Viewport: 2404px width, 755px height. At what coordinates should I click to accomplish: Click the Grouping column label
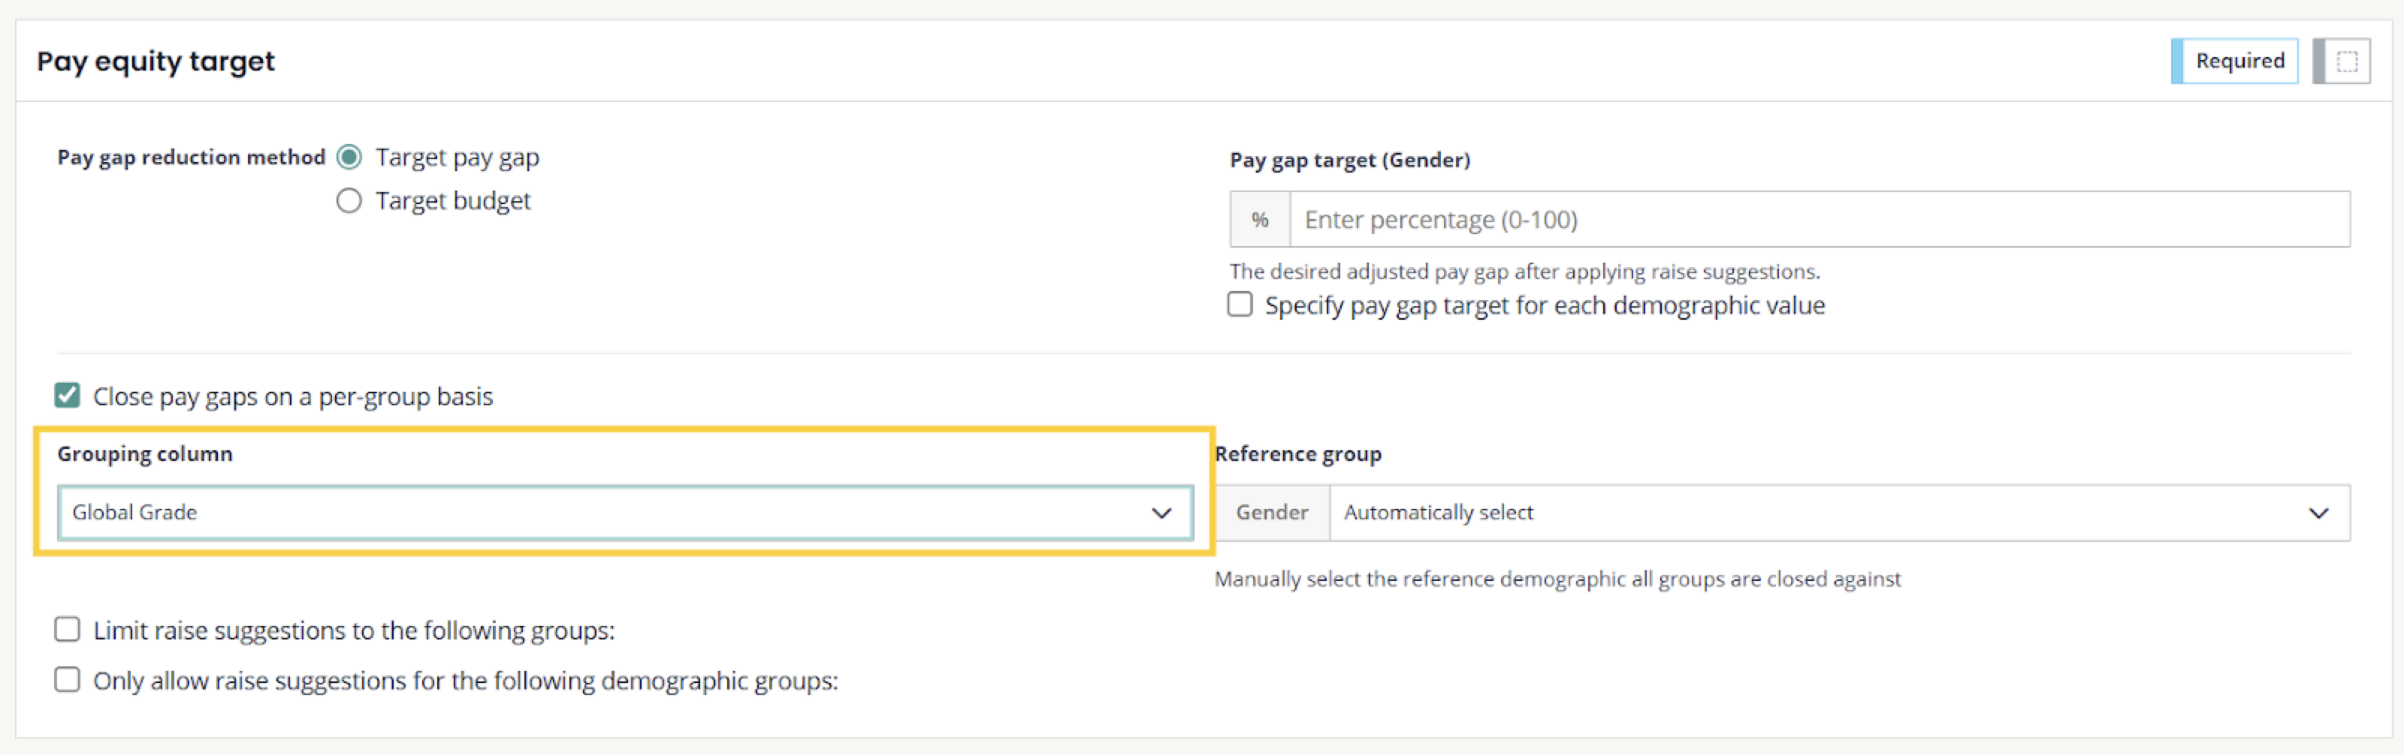pos(145,454)
